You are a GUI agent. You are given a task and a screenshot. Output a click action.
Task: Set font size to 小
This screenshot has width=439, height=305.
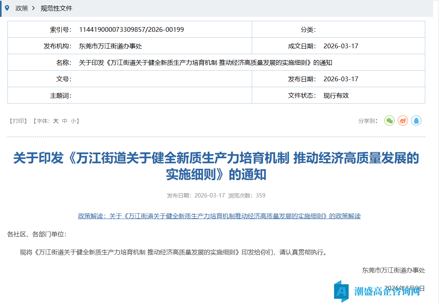[73, 121]
